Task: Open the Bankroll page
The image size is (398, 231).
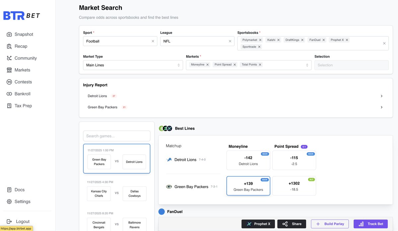Action: pyautogui.click(x=22, y=94)
